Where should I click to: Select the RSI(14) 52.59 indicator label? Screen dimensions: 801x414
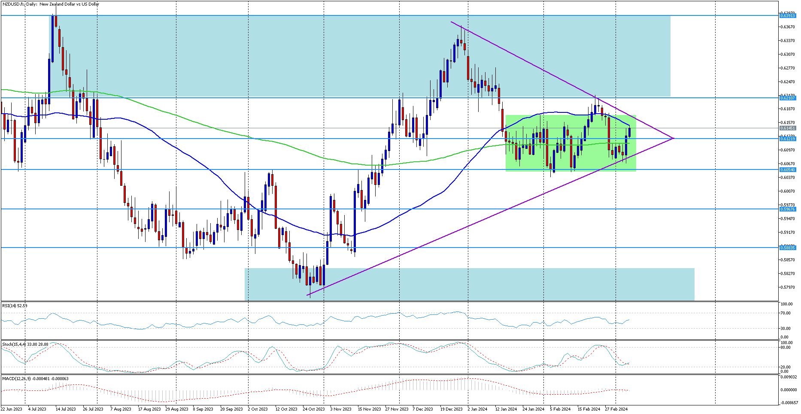tap(15, 305)
